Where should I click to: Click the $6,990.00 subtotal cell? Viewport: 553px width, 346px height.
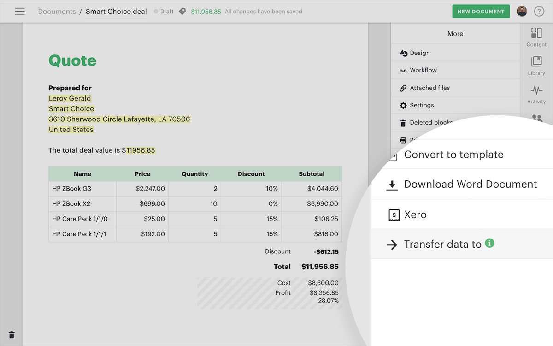312,203
